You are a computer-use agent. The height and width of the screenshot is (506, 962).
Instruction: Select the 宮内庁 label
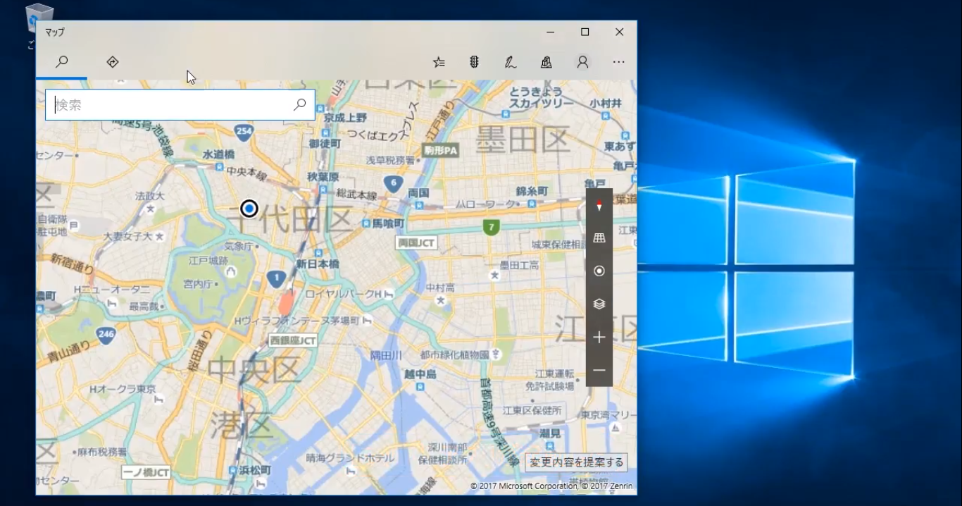[197, 284]
